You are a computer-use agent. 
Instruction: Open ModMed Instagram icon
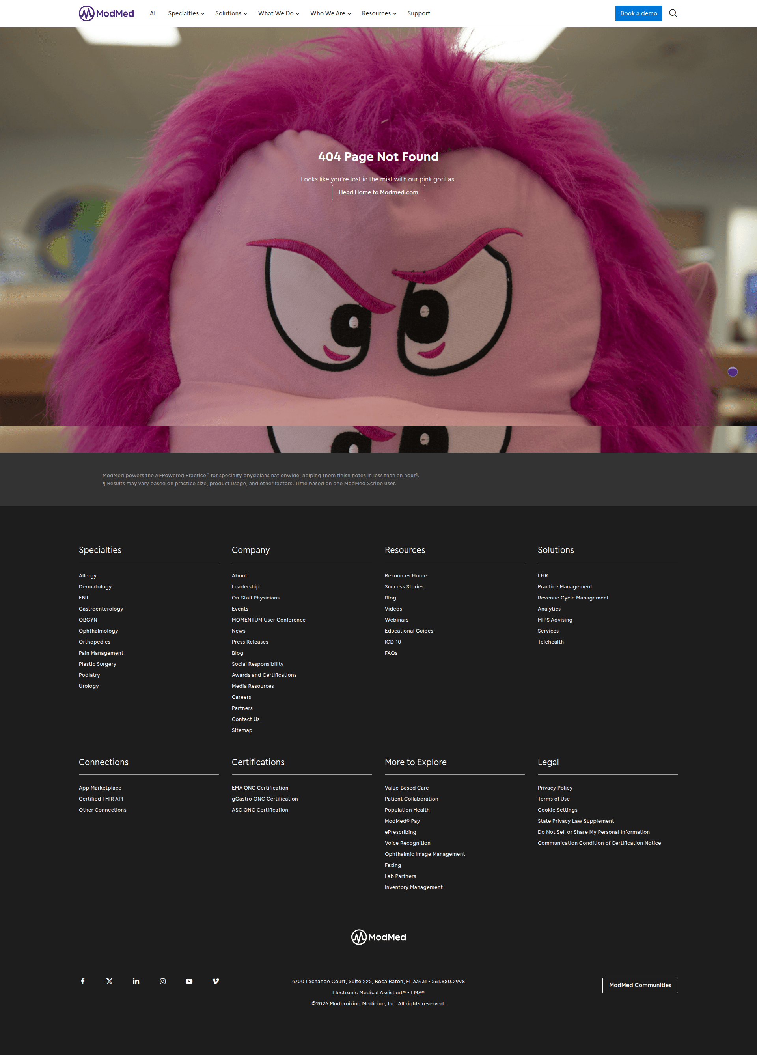coord(163,981)
